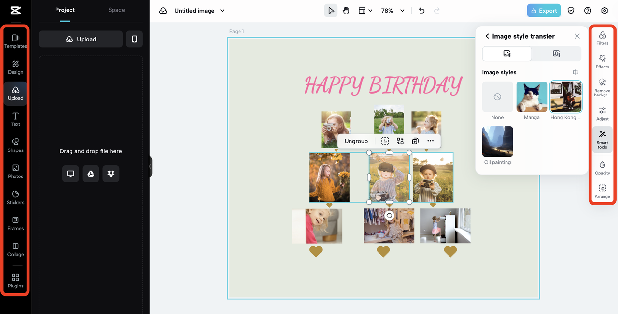618x314 pixels.
Task: Switch to first image style mode tab
Action: click(507, 54)
